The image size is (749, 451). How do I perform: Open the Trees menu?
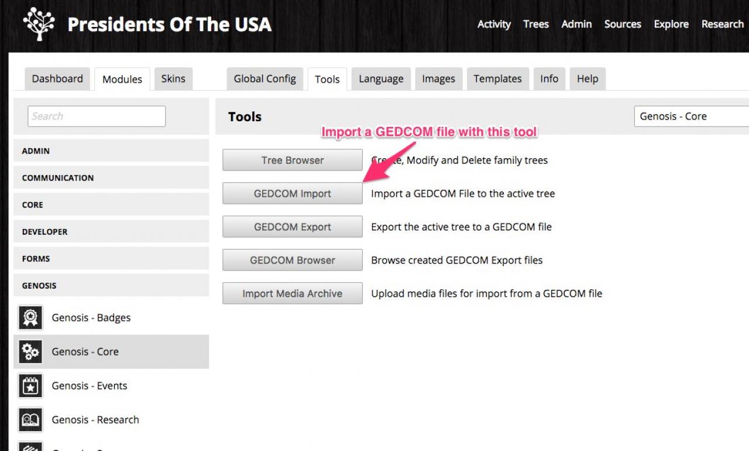point(536,24)
